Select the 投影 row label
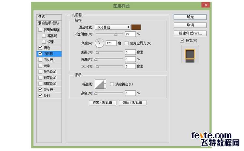 (x=47, y=96)
